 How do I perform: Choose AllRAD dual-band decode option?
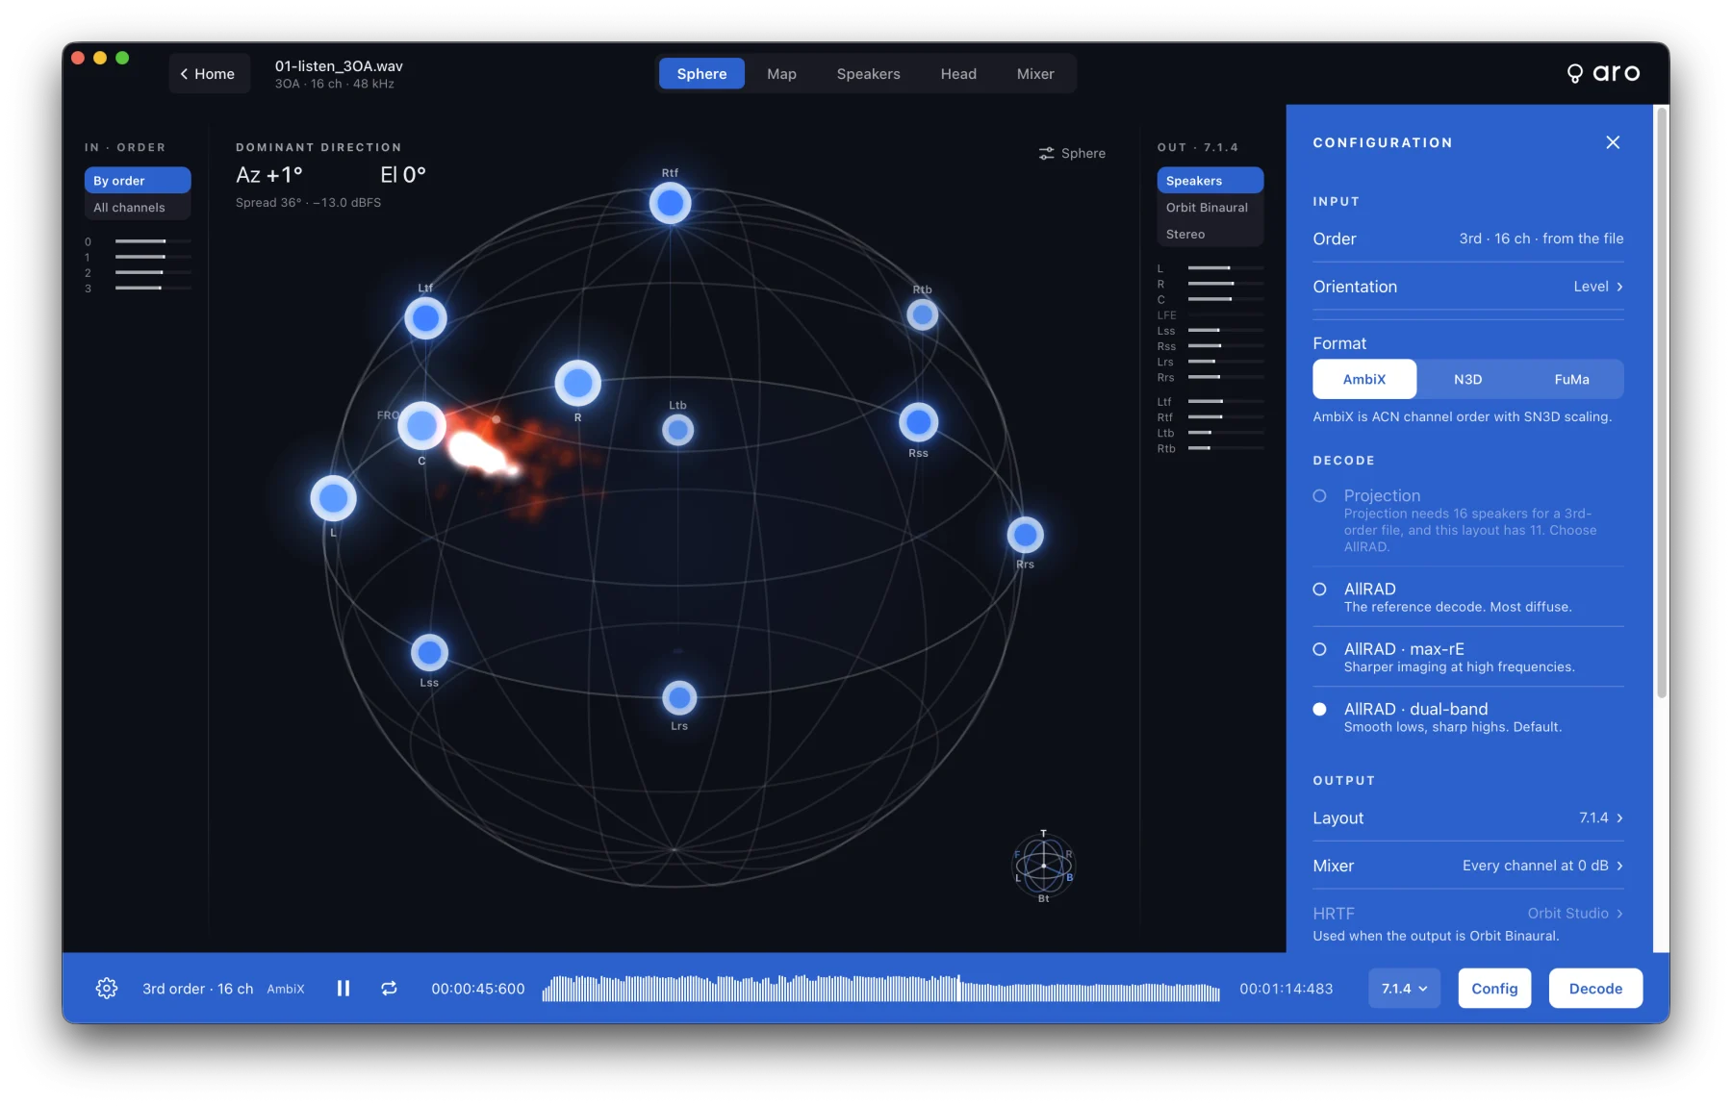pyautogui.click(x=1467, y=716)
